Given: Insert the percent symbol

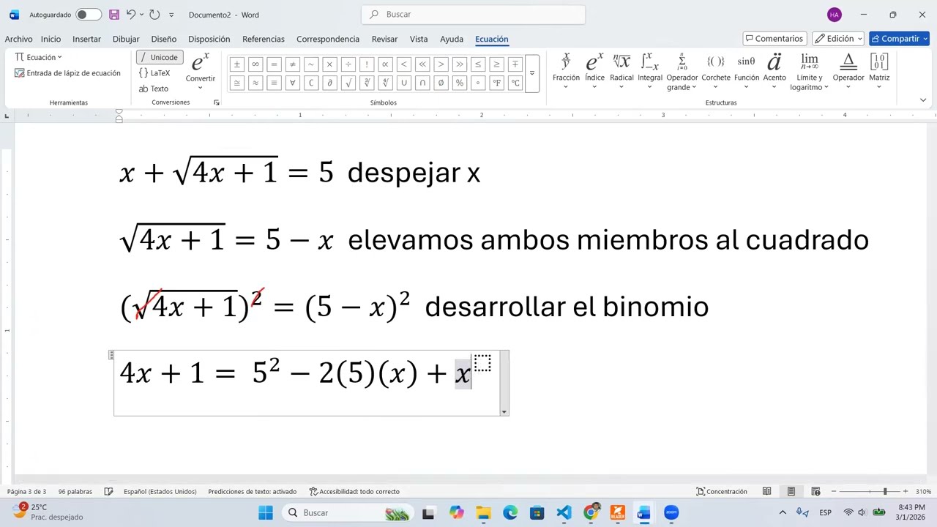Looking at the screenshot, I should 459,83.
